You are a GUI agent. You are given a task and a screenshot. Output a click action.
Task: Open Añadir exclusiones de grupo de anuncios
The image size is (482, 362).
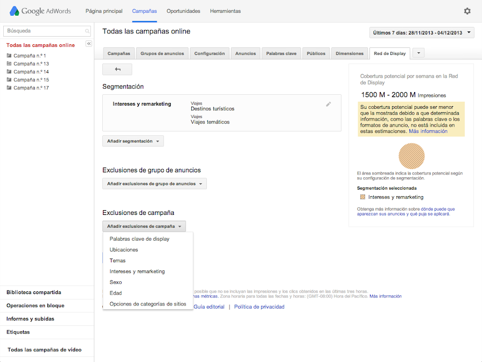pos(154,184)
